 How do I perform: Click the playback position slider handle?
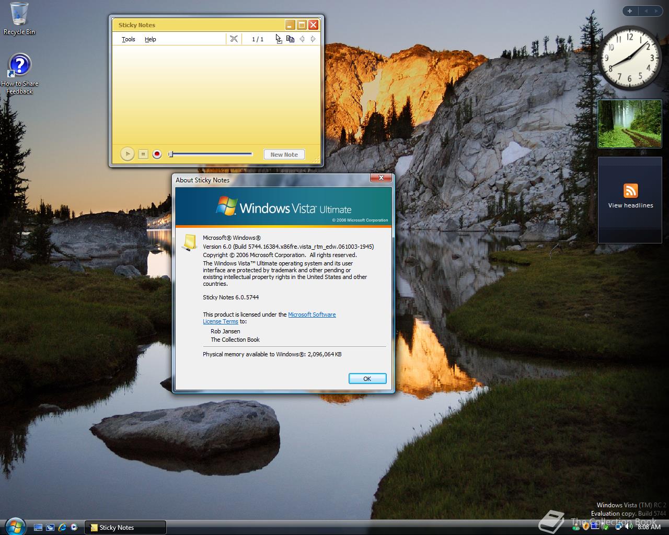[x=170, y=154]
